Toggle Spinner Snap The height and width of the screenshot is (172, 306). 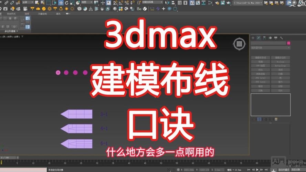click(132, 2)
